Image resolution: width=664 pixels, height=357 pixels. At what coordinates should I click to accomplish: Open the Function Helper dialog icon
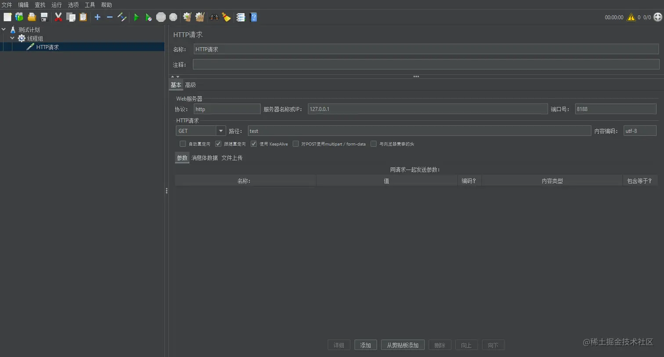(241, 17)
